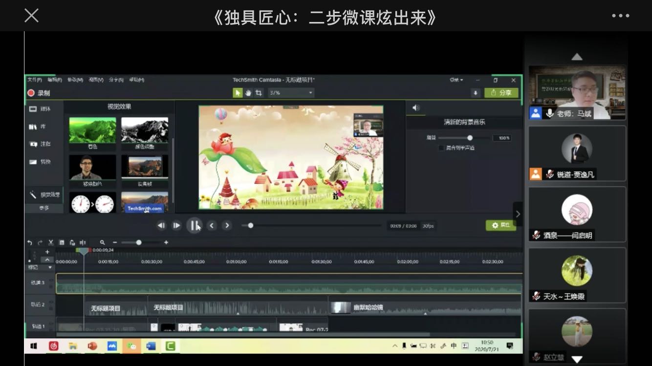Copy selection on timeline toolbar

pos(62,242)
